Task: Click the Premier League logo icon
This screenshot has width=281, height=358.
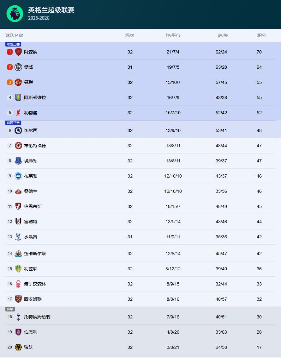Action: coord(15,14)
